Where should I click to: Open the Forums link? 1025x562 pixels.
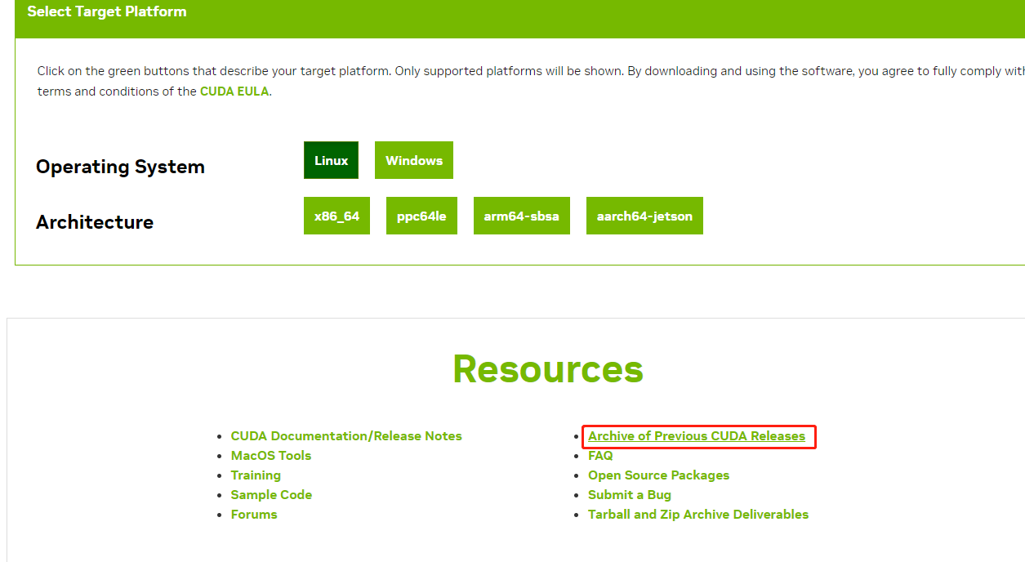point(254,515)
